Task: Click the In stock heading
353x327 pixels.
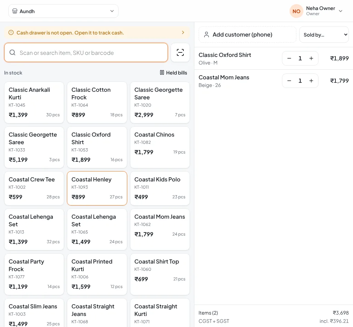Action: (13, 73)
